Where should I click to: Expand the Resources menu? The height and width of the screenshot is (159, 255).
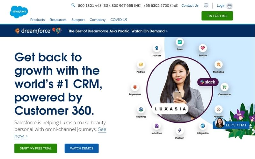click(58, 20)
